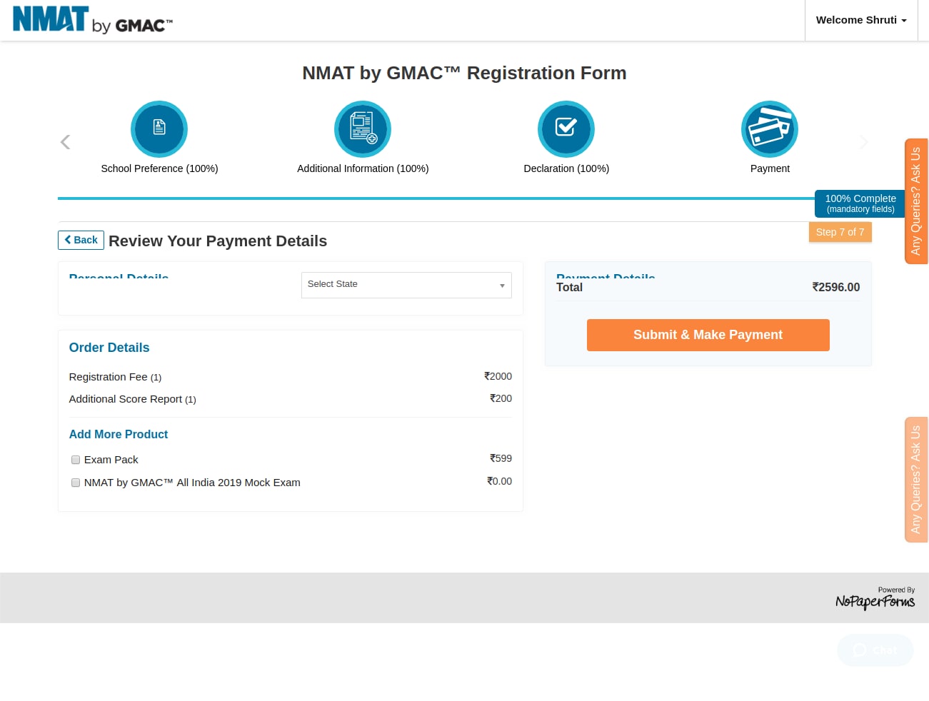Enable NMAT All India 2019 Mock Exam checkbox
Image resolution: width=929 pixels, height=701 pixels.
[76, 483]
